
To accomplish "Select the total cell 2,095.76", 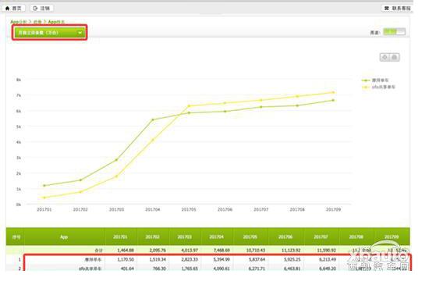I will coord(158,250).
